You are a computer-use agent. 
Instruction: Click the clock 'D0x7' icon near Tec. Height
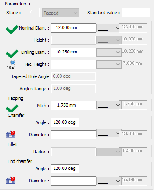pyautogui.click(x=11, y=65)
